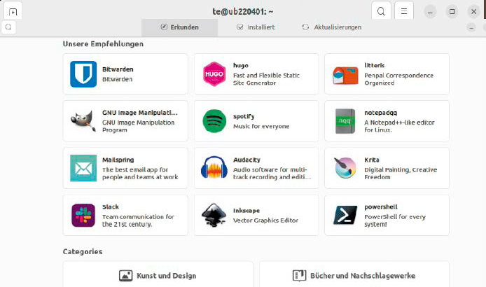Open the GNU Image Manipulati... title
The image size is (486, 287).
[140, 113]
